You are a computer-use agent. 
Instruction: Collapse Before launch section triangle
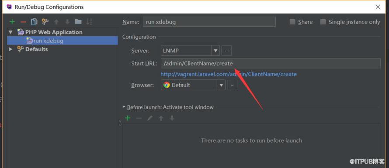pyautogui.click(x=124, y=107)
